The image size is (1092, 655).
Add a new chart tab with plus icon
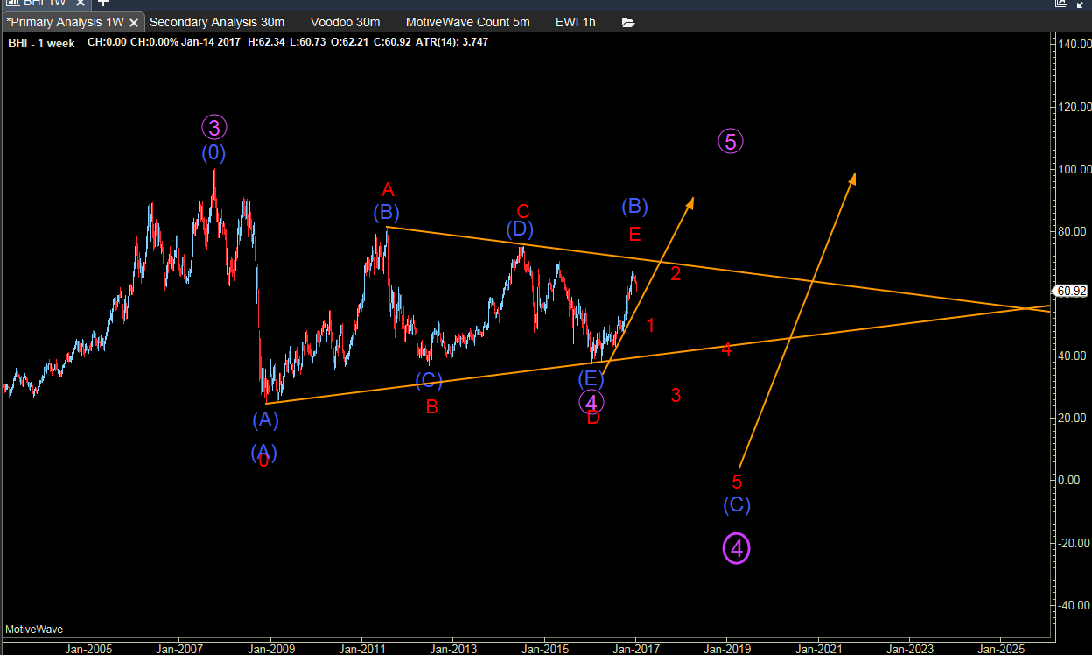coord(103,3)
